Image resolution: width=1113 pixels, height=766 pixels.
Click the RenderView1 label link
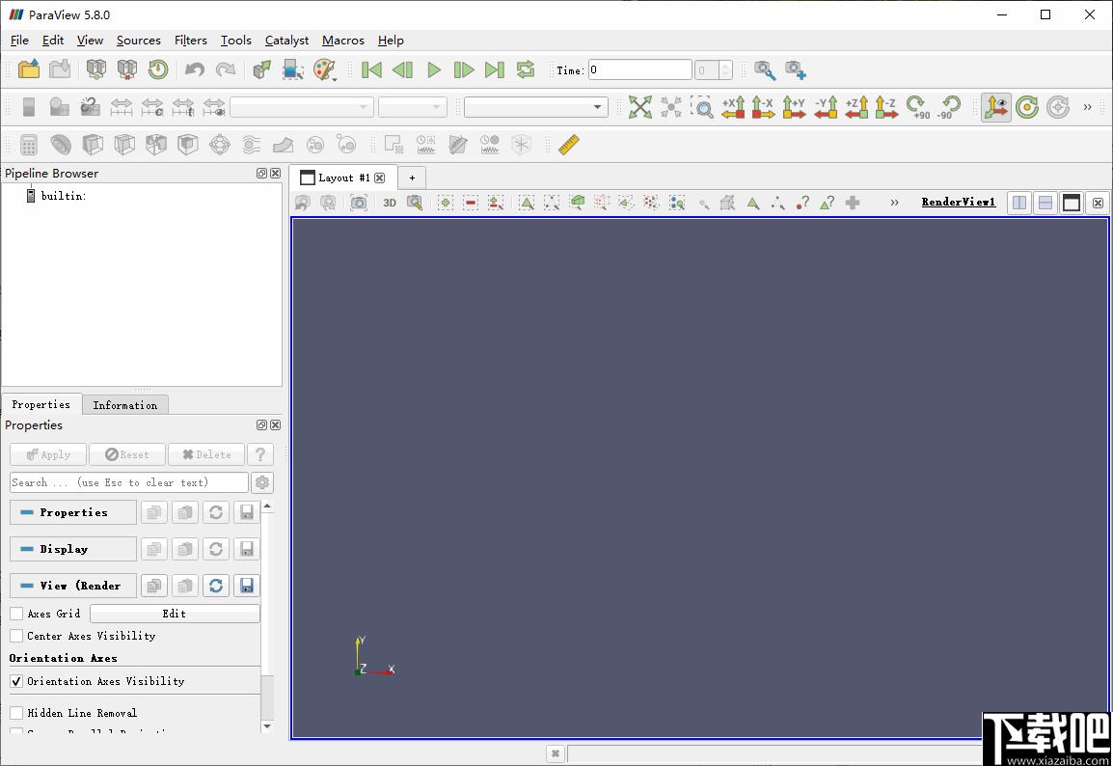[959, 203]
